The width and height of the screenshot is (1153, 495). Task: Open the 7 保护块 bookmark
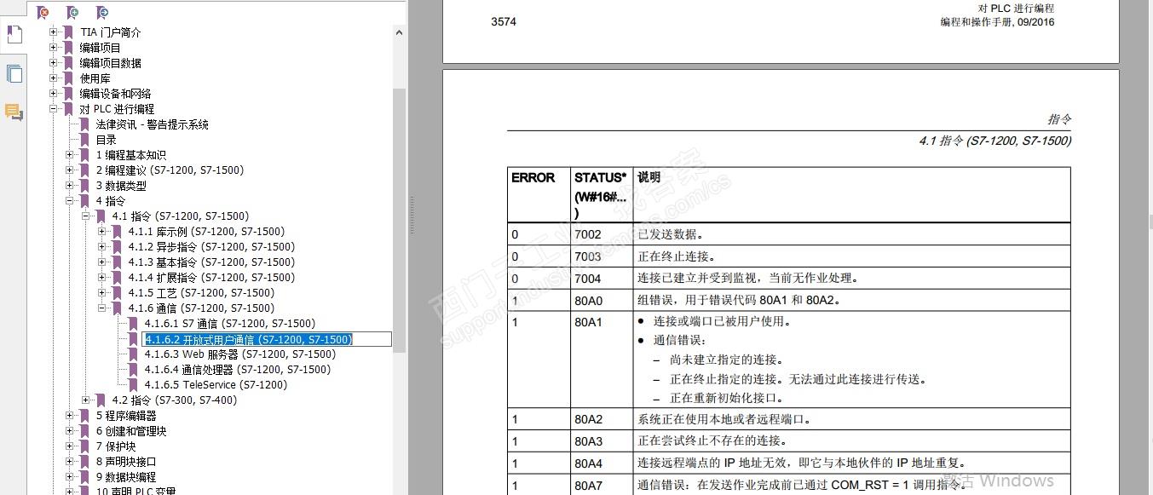(x=116, y=446)
